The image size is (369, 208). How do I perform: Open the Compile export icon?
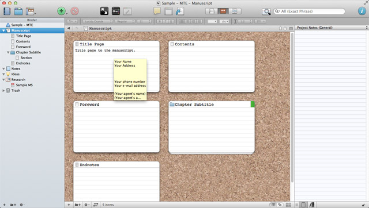180,11
